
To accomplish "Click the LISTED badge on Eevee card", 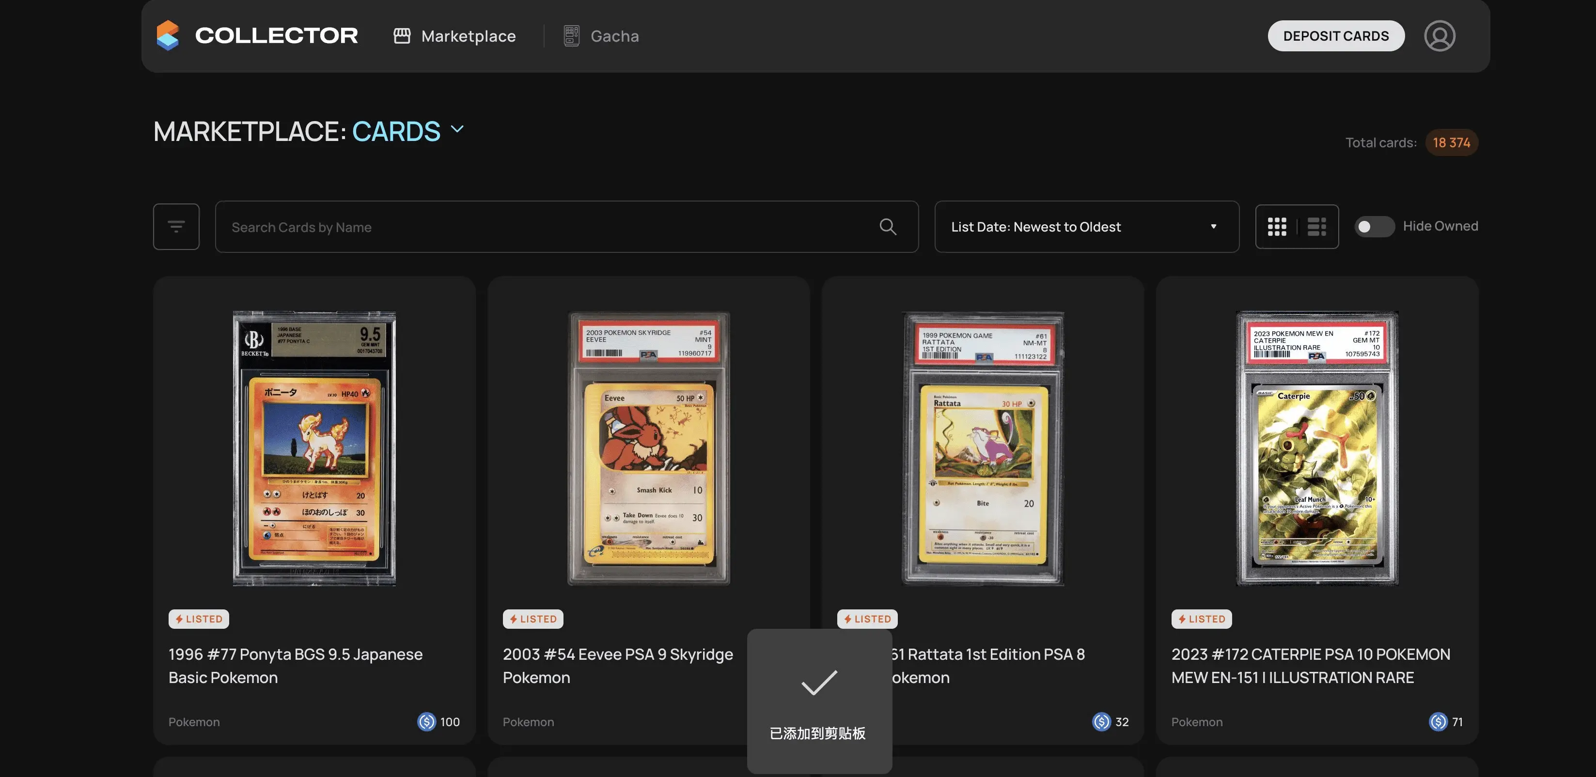I will point(533,619).
